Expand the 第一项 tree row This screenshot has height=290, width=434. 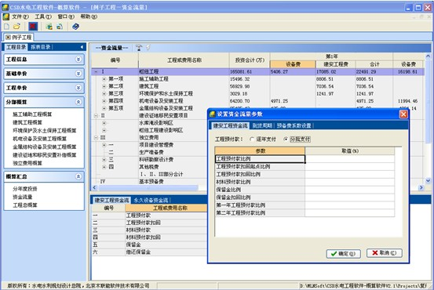click(104, 79)
